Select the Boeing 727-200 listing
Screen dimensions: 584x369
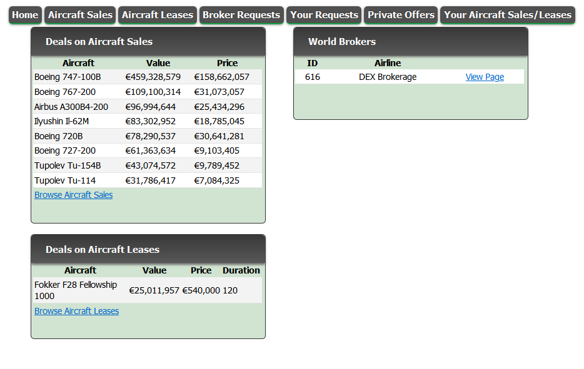pyautogui.click(x=65, y=150)
